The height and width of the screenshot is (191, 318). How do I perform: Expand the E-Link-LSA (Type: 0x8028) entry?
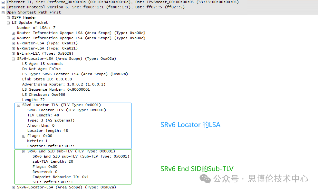tap(13, 53)
